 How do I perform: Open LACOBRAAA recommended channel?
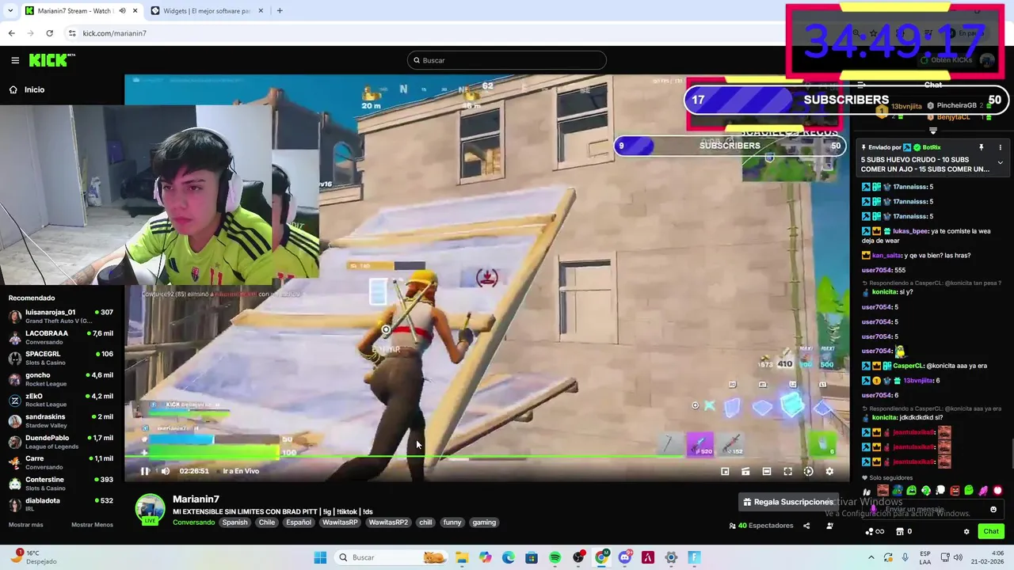[61, 337]
